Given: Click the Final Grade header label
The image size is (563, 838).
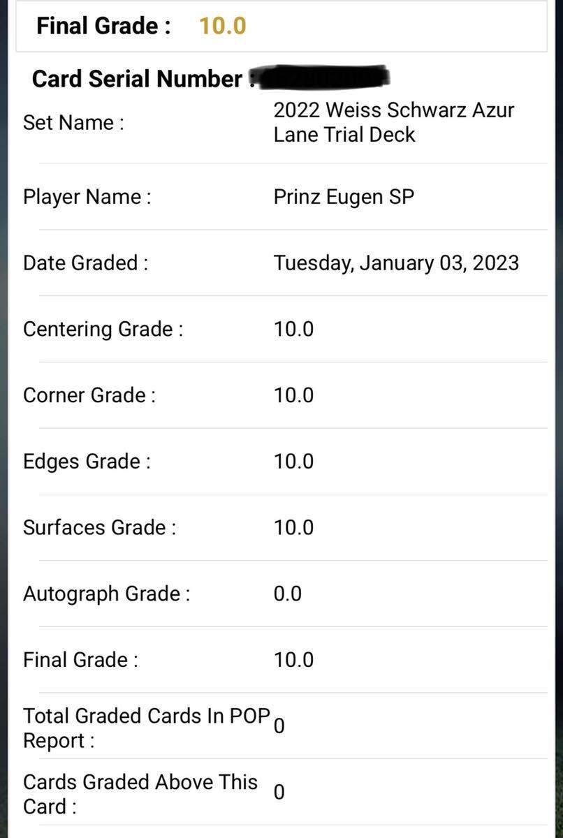Looking at the screenshot, I should (x=103, y=26).
